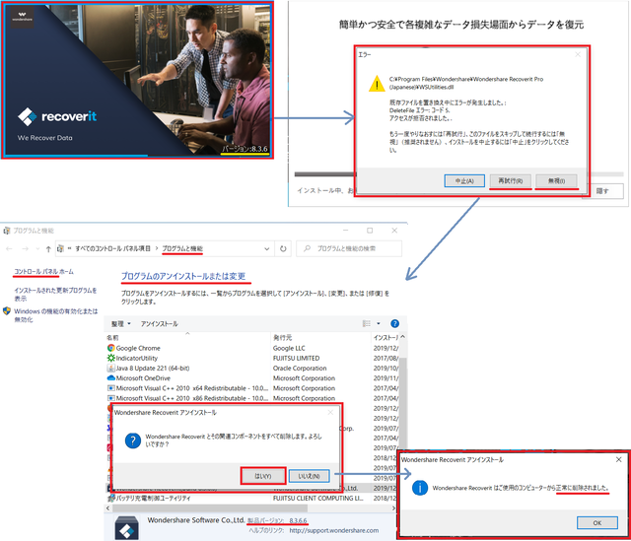Click Oracle Corporation publisher cell

(300, 368)
